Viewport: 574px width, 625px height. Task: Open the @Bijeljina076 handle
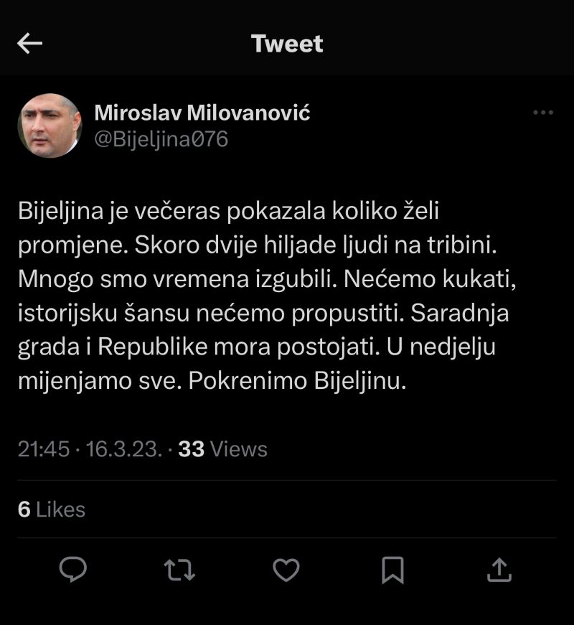tap(161, 138)
